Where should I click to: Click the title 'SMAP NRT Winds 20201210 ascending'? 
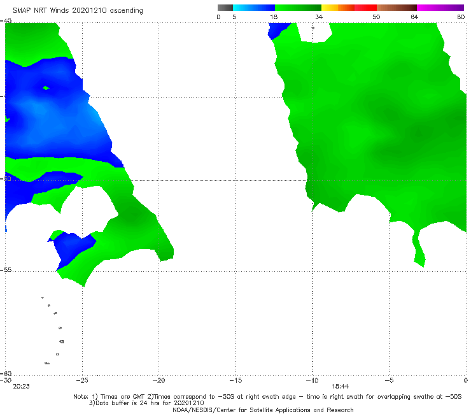pyautogui.click(x=78, y=11)
